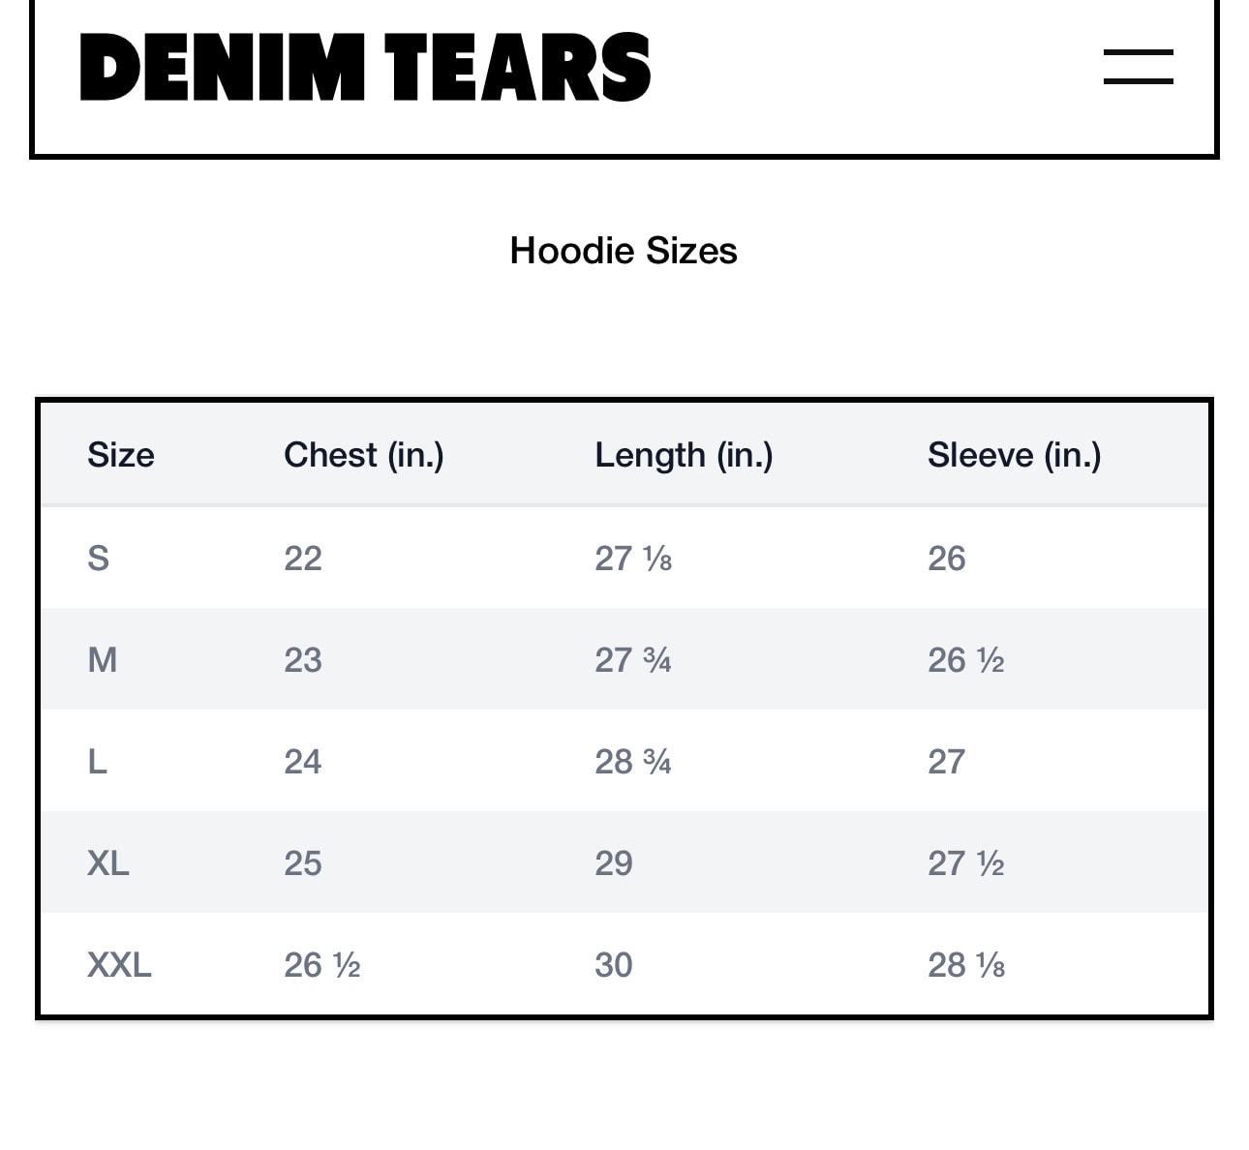Click the length value 27 ⅛
The height and width of the screenshot is (1150, 1249).
click(x=633, y=559)
